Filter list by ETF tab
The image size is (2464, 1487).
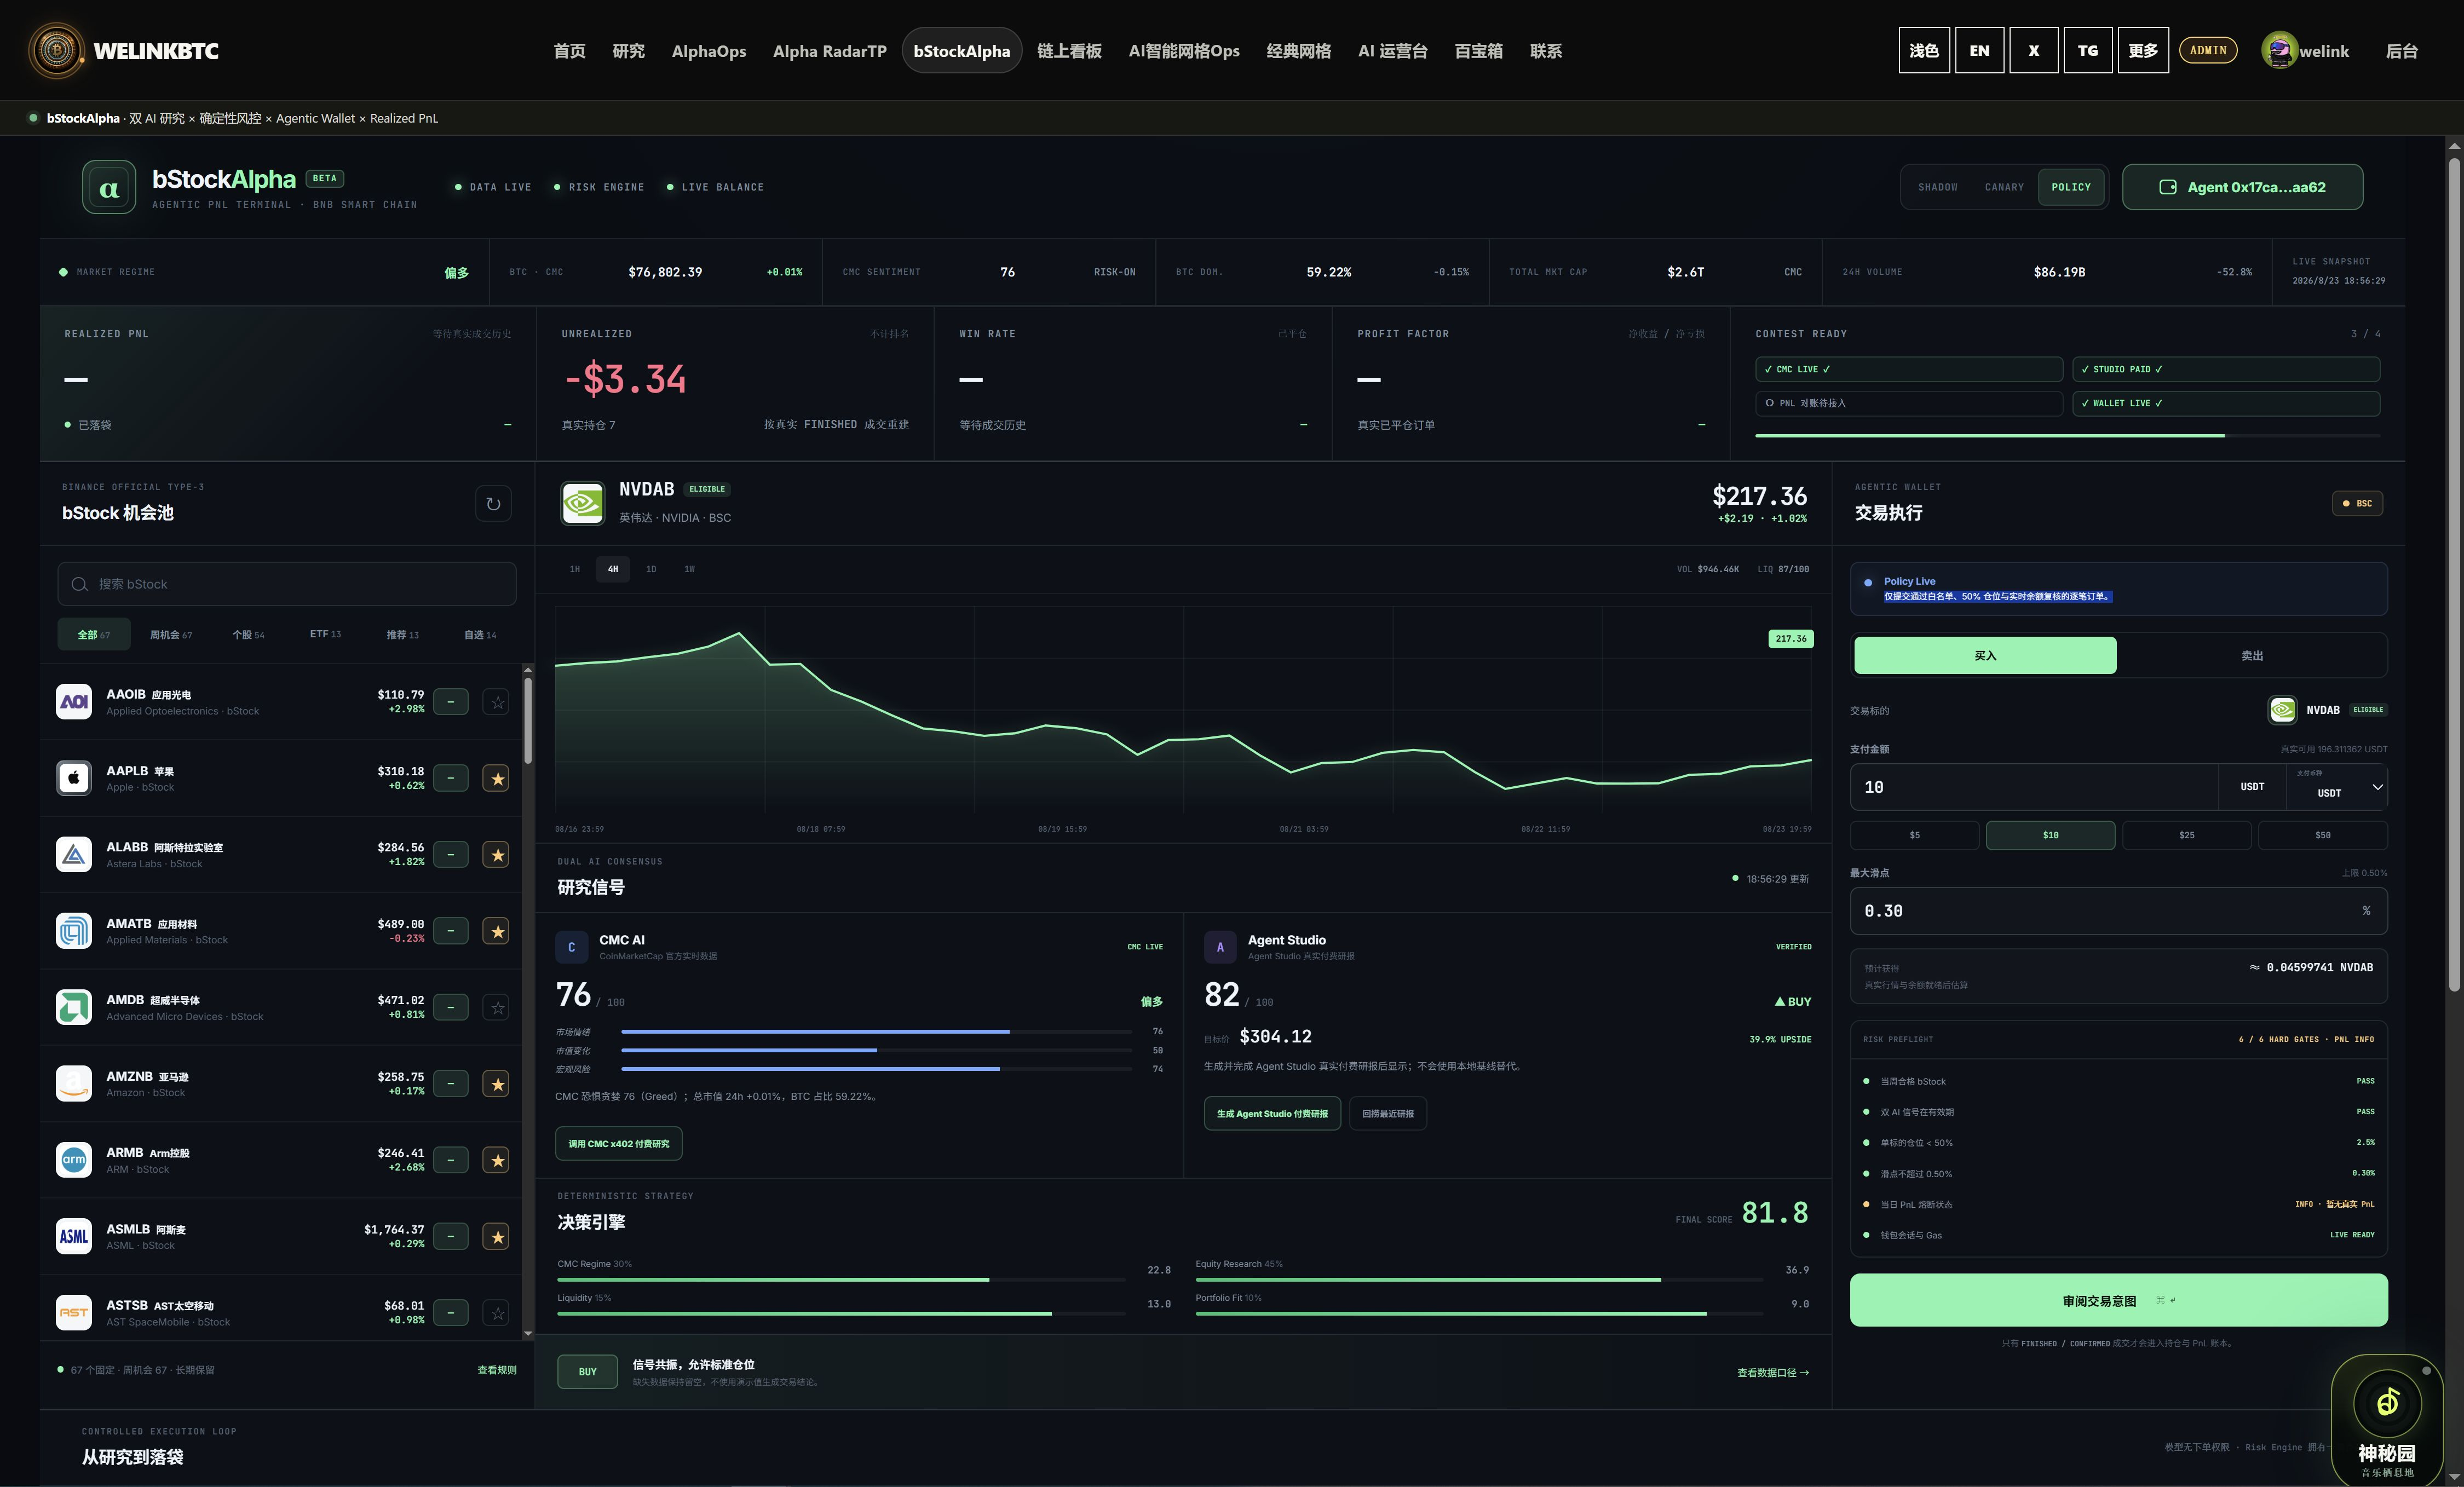(325, 635)
